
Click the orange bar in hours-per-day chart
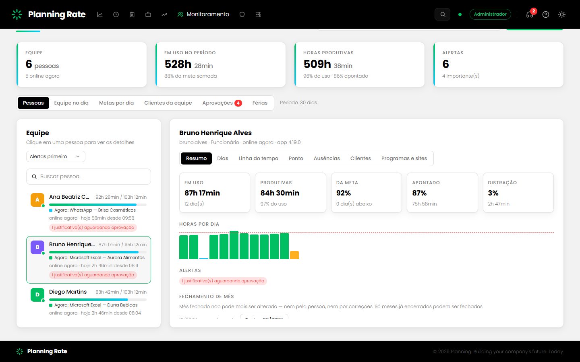[x=294, y=255]
